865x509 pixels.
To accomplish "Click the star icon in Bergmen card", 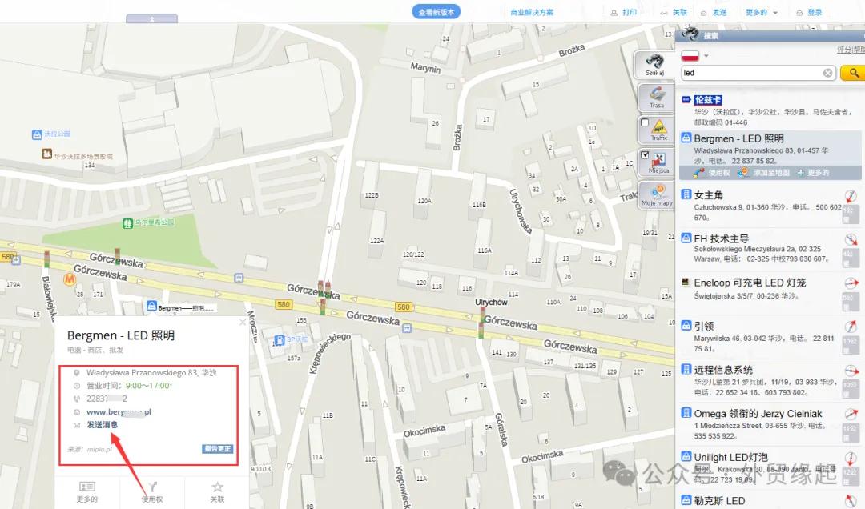I will click(217, 487).
